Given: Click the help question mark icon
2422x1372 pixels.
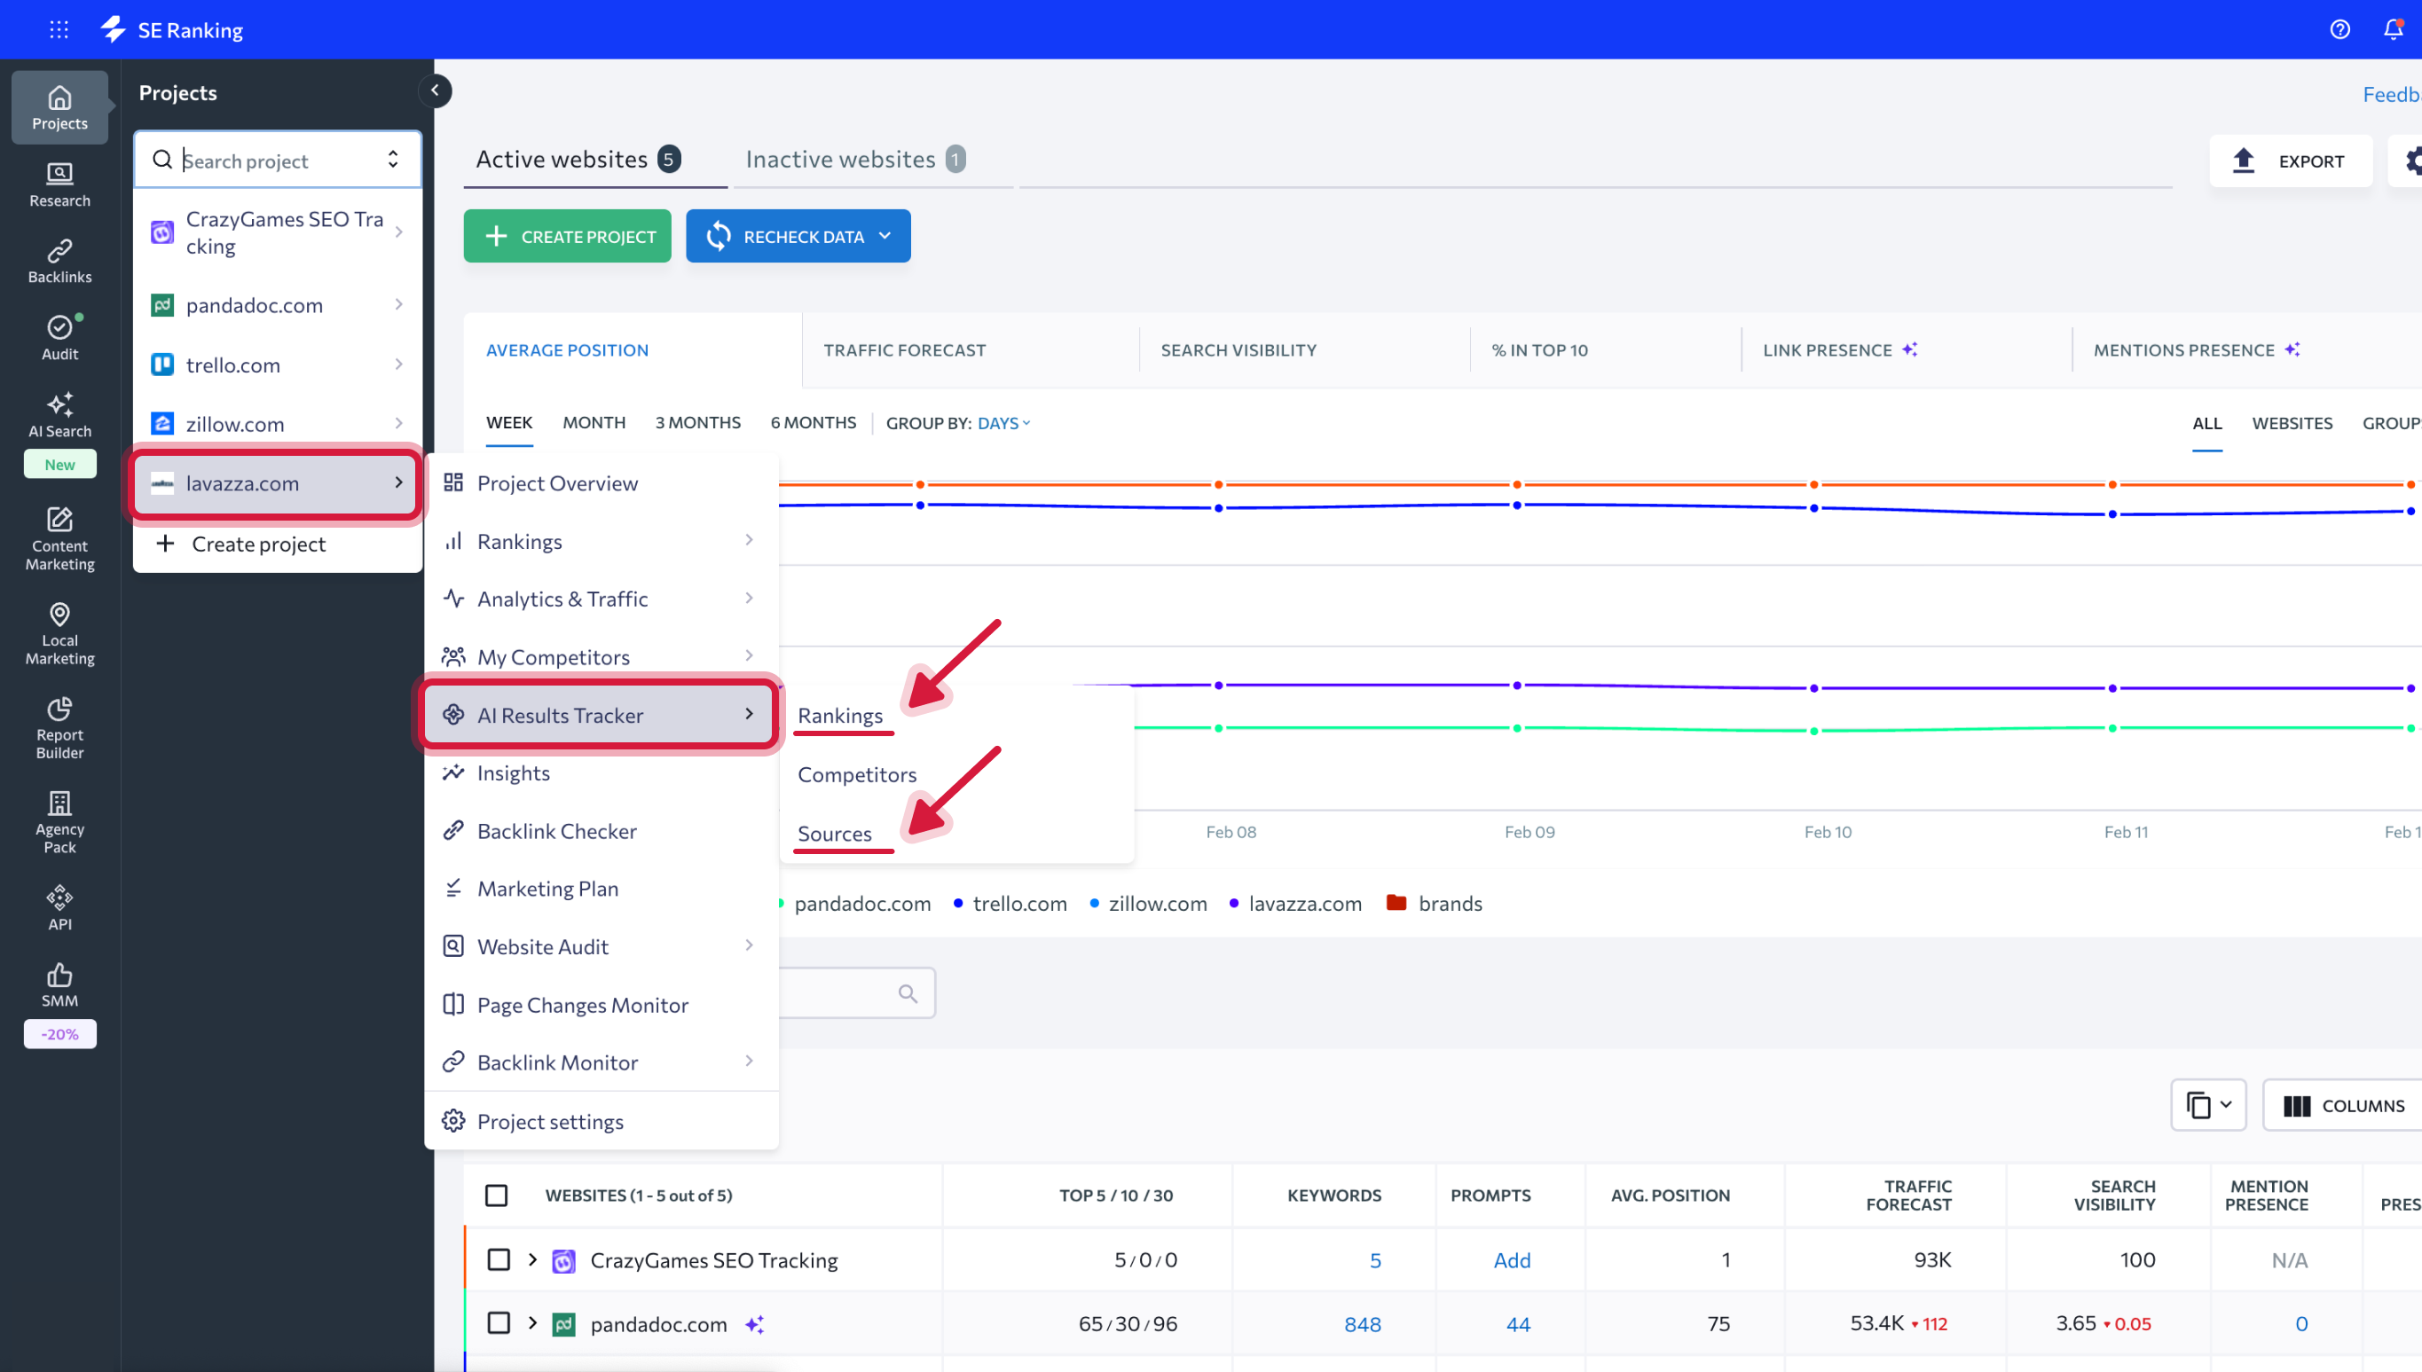Looking at the screenshot, I should (x=2339, y=29).
